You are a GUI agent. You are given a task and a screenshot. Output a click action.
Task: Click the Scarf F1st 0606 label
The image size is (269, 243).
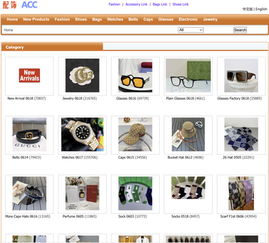(x=239, y=217)
